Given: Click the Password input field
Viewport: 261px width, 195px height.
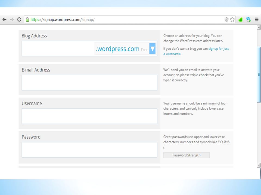Looking at the screenshot, I should tap(89, 150).
